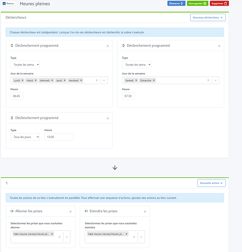The image size is (242, 252).
Task: Remove plug tag in Eteindre les prises
Action: tap(127, 234)
